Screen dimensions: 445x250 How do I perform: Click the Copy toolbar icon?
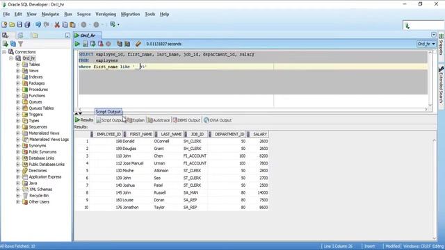(x=65, y=25)
